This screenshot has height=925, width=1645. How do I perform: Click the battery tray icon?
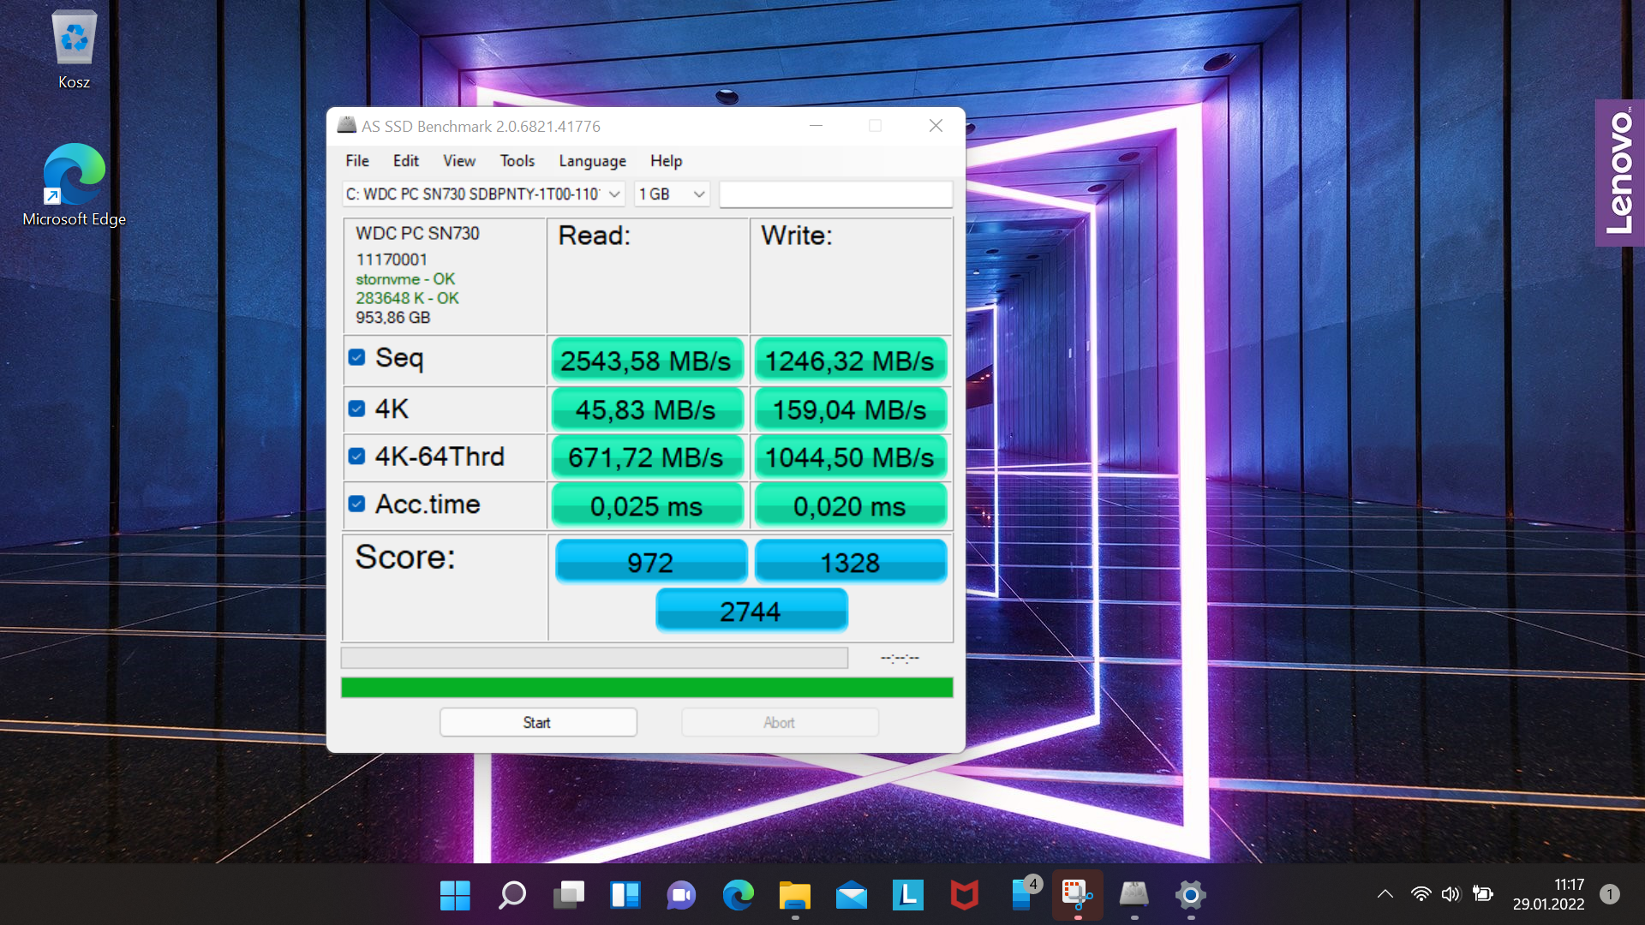[x=1482, y=894]
